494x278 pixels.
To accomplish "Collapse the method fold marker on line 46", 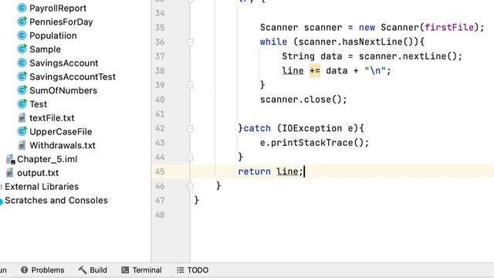I will (x=190, y=186).
